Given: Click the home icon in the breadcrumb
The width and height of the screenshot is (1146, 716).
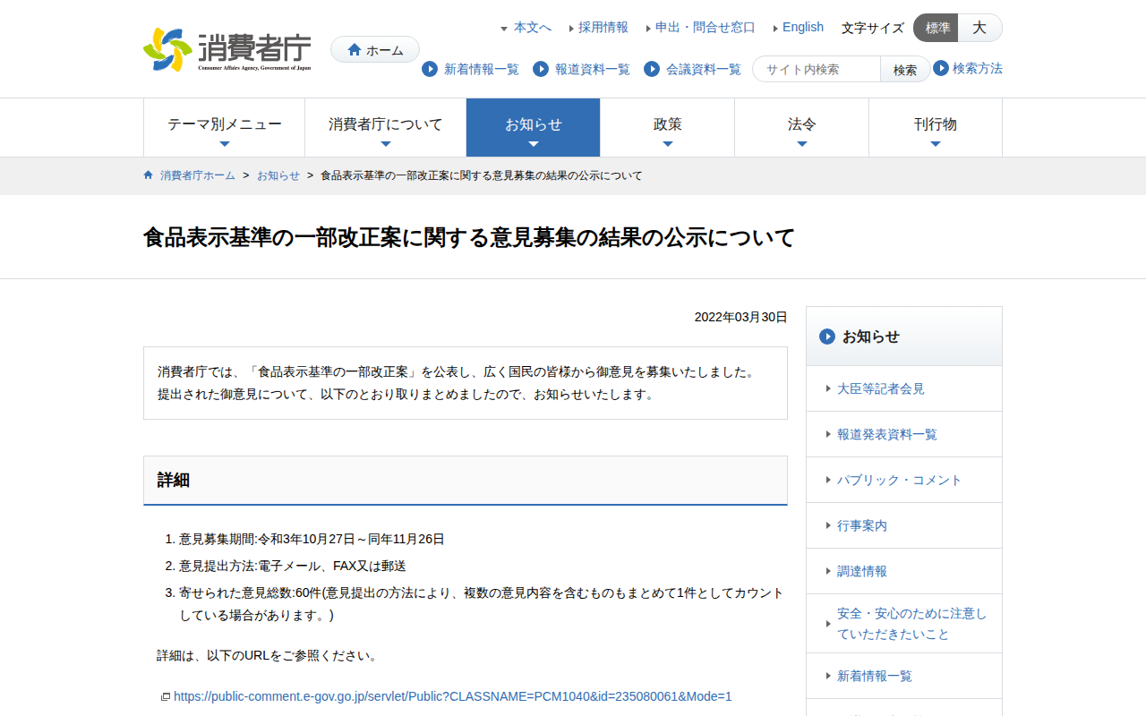Looking at the screenshot, I should pyautogui.click(x=147, y=175).
